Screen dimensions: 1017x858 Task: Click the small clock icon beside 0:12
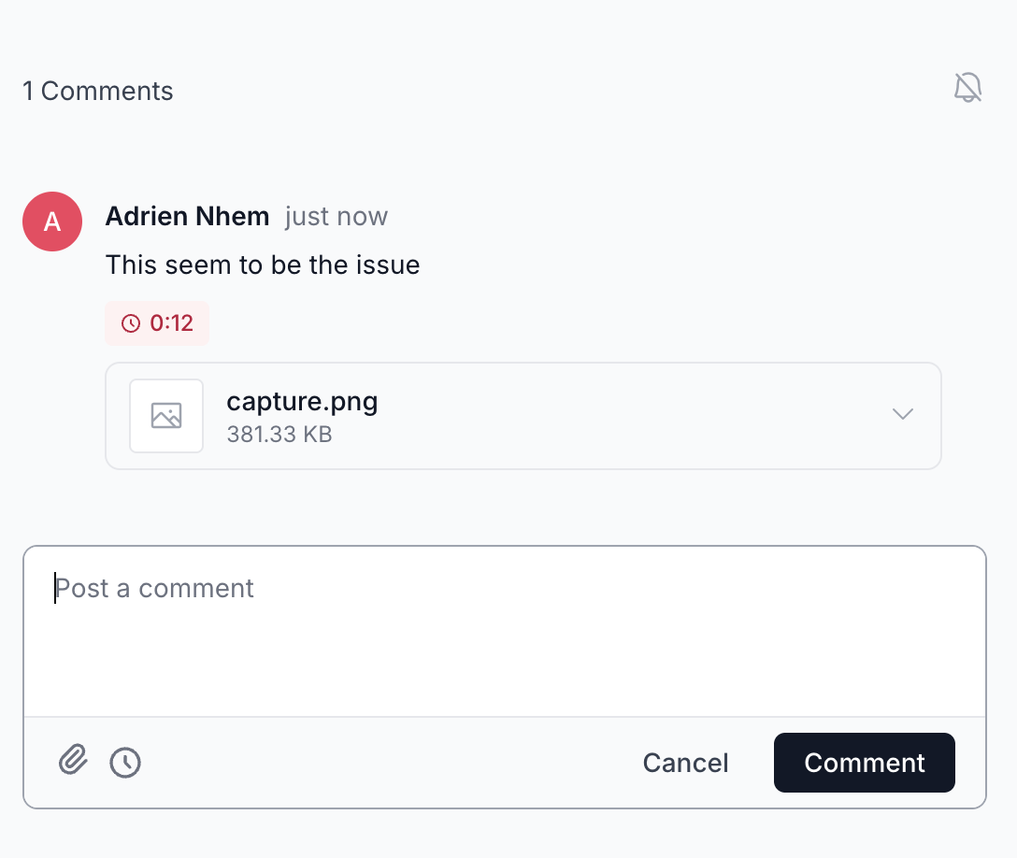coord(131,323)
